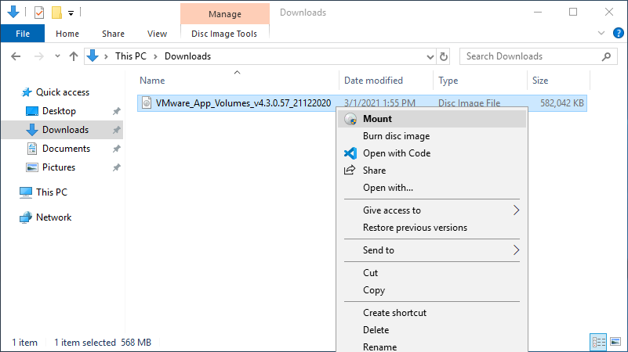The height and width of the screenshot is (352, 628).
Task: Sort files by Date modified column
Action: pos(373,81)
